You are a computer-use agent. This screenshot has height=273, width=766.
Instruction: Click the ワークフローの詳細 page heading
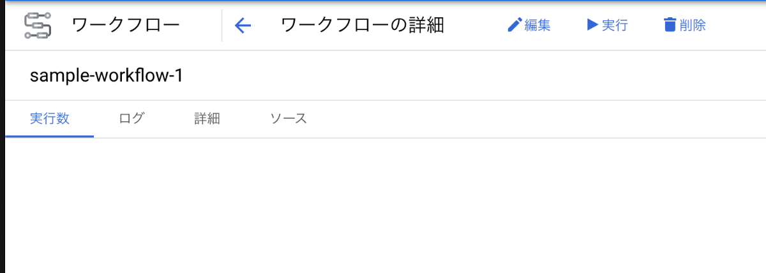[362, 26]
